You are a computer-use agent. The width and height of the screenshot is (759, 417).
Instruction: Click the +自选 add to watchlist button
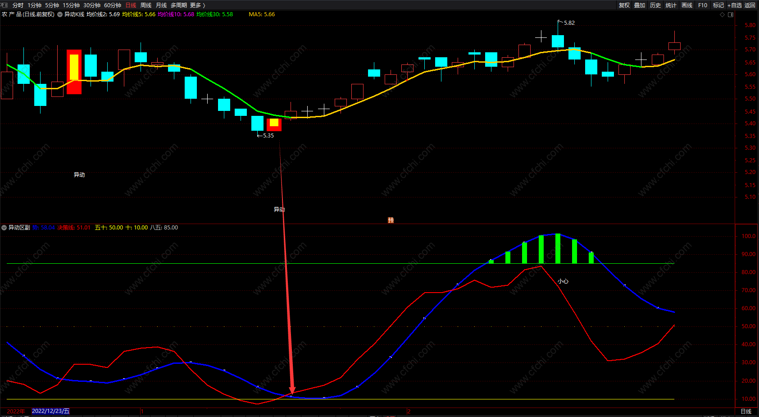(735, 5)
